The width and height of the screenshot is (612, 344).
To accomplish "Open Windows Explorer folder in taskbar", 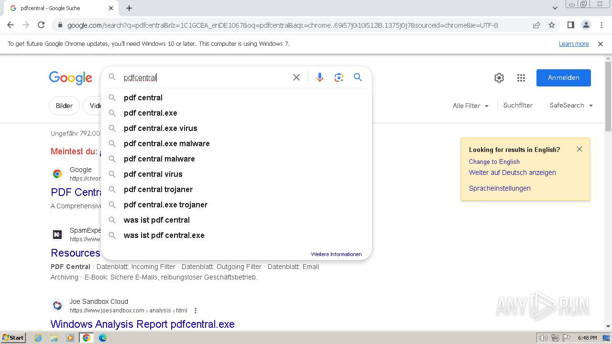I will point(54,338).
